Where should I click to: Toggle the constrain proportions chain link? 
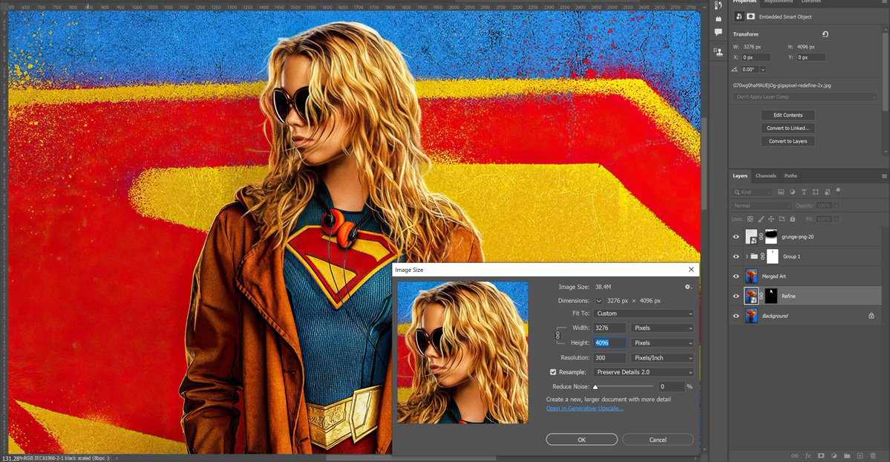pos(557,335)
